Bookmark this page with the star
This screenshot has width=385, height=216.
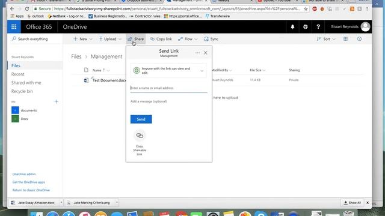pos(306,9)
